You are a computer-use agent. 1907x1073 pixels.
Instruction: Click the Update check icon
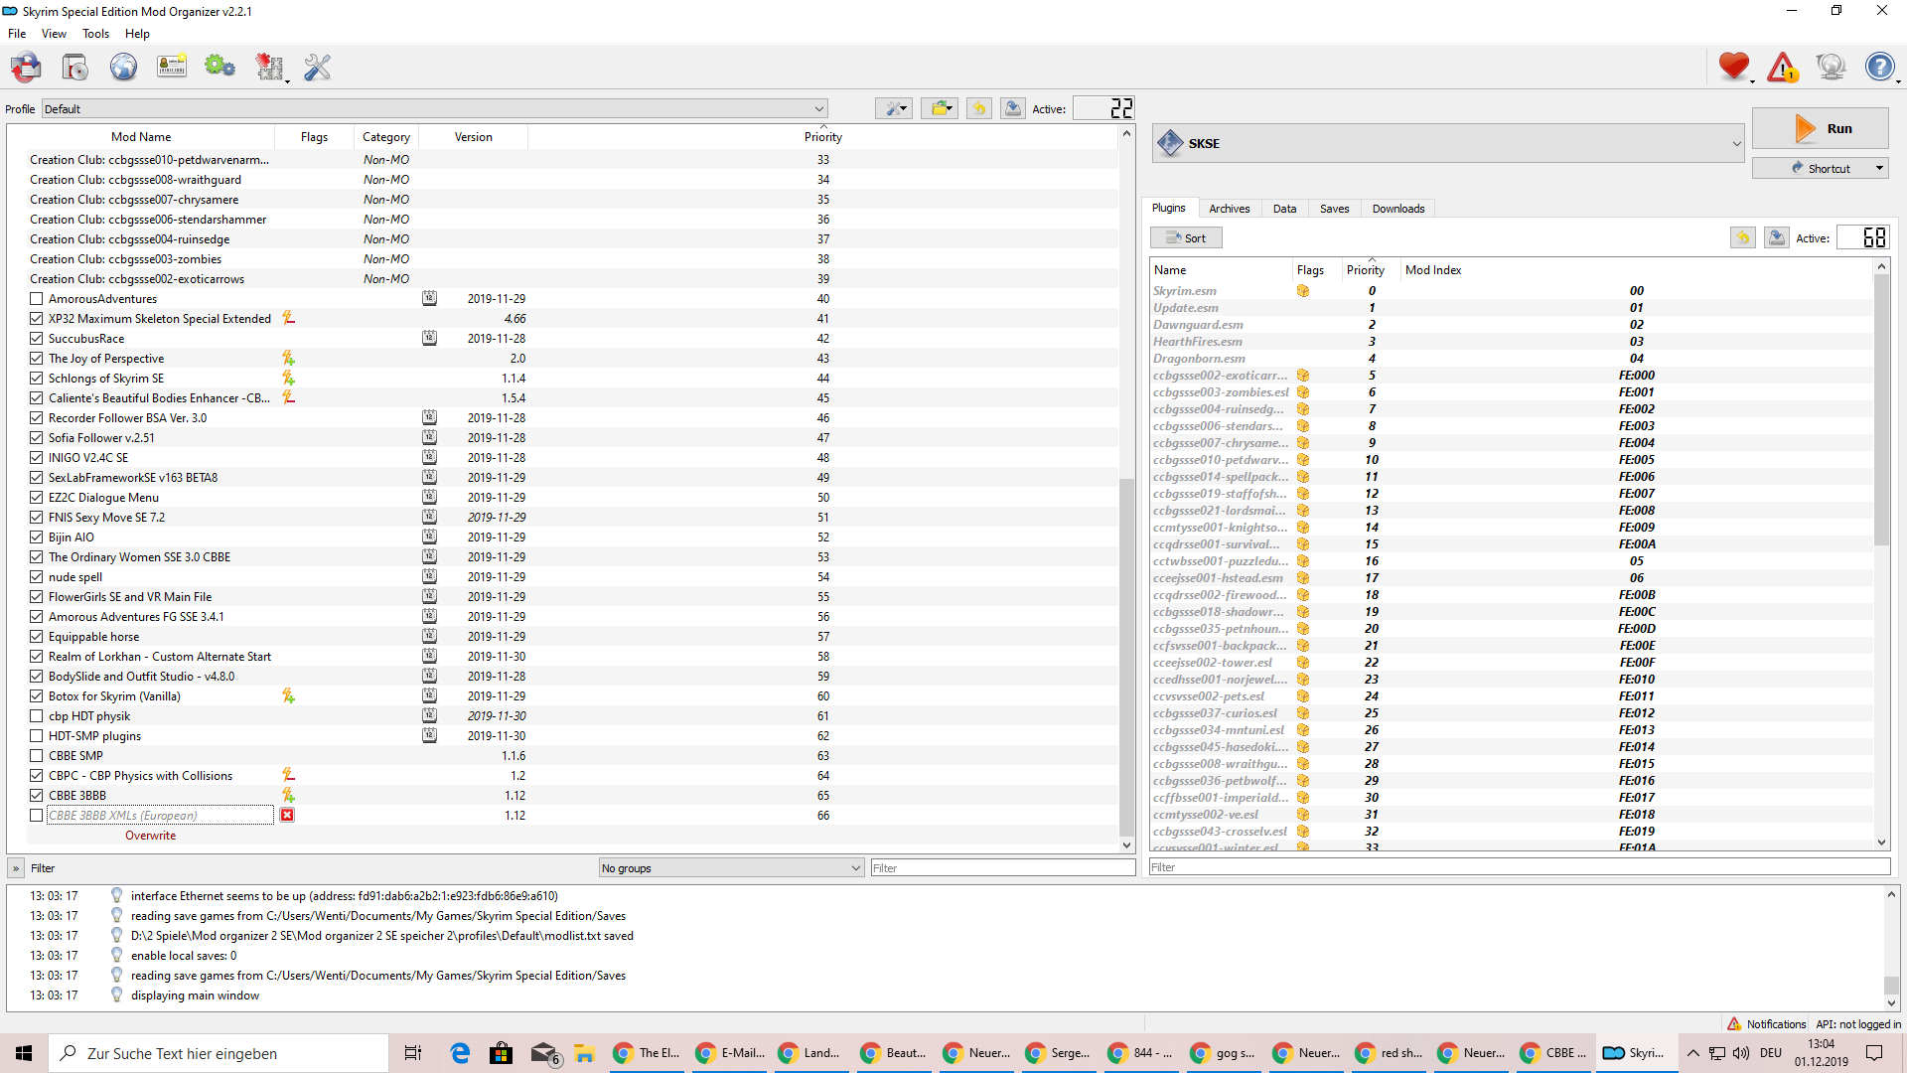coord(1831,67)
